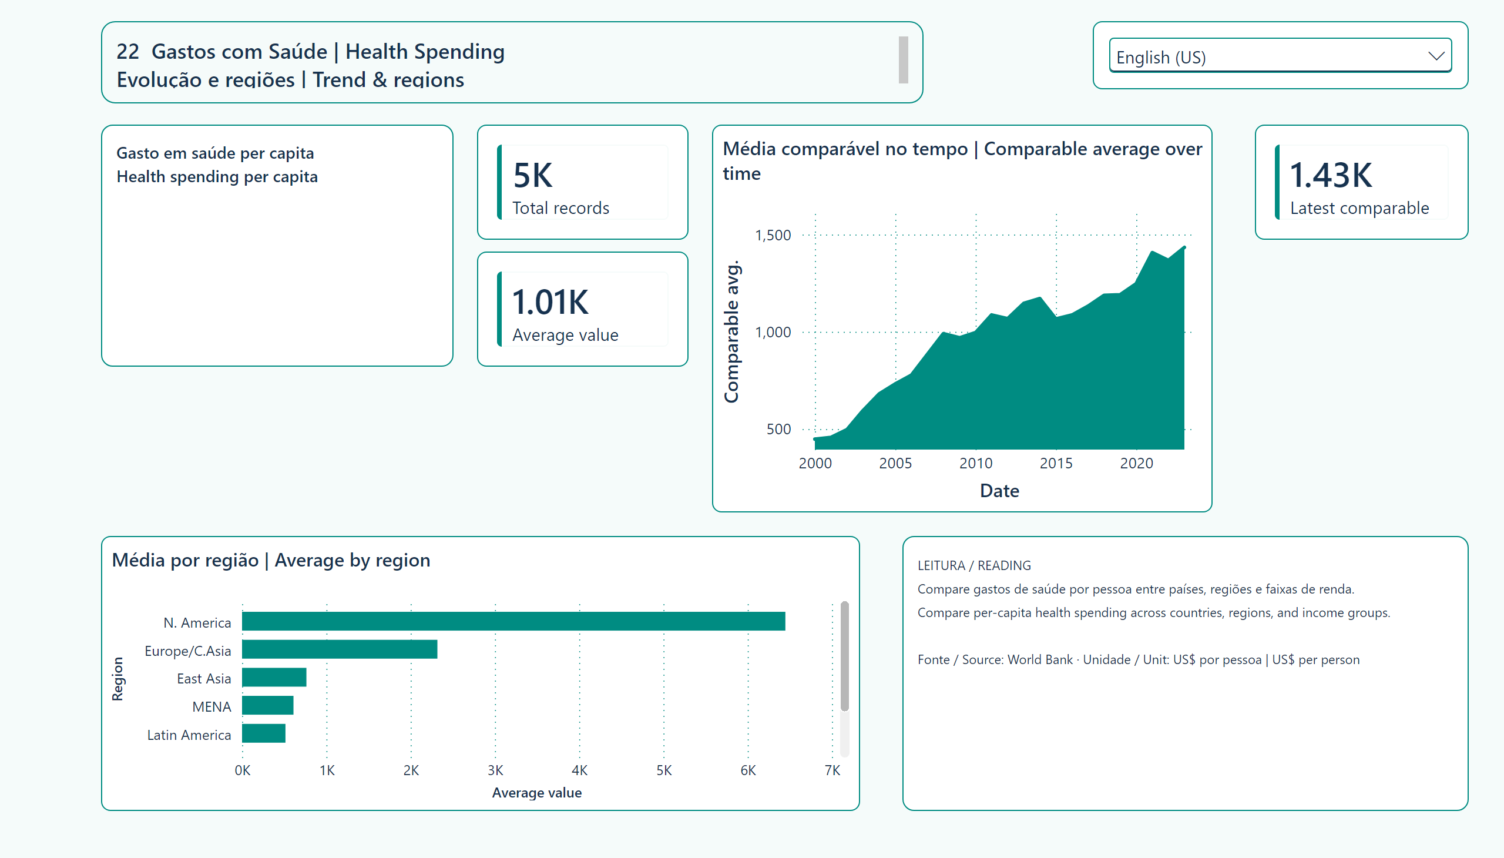Click the 5K tick on region chart
Screen dimensions: 1504x858
click(x=664, y=770)
